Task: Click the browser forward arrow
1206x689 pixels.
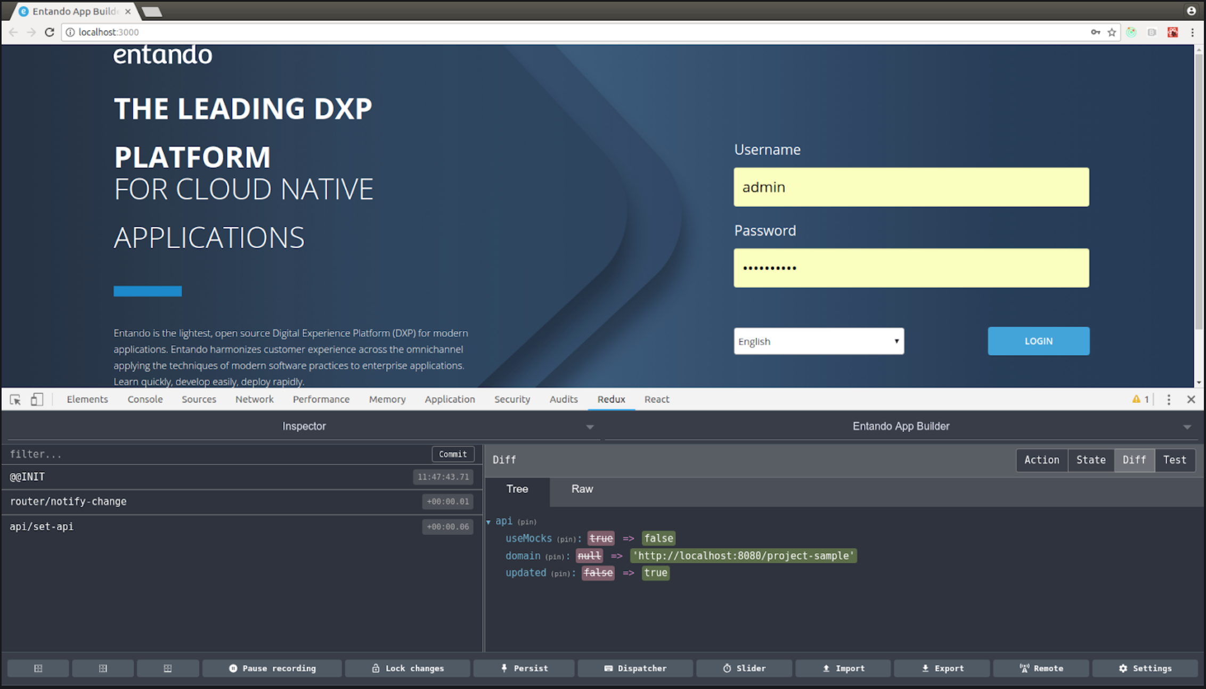Action: point(31,32)
